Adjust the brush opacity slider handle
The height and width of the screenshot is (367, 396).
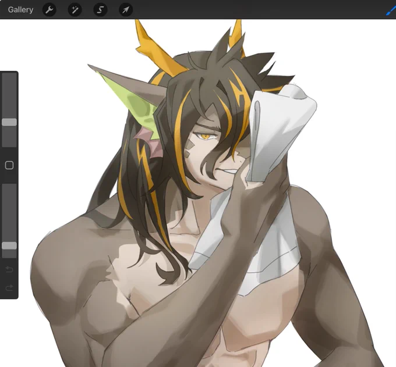click(x=9, y=245)
